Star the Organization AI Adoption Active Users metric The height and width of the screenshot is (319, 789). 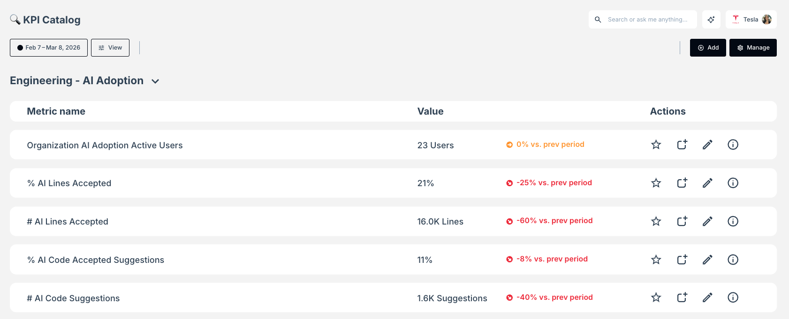[x=656, y=145]
